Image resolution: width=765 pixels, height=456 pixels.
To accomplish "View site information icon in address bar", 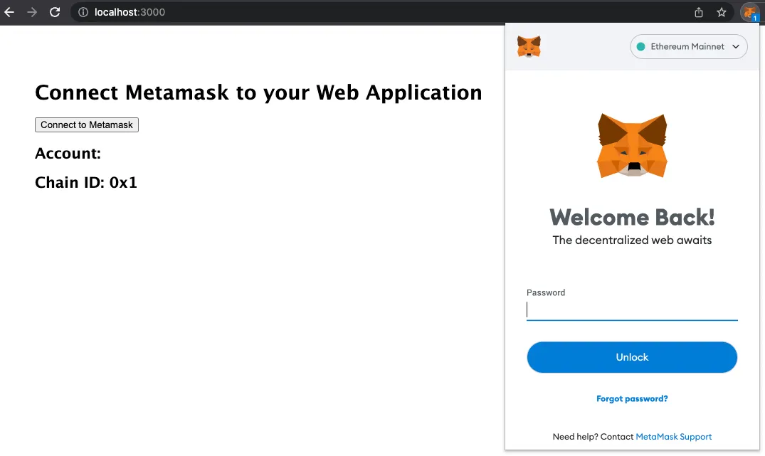I will click(83, 12).
